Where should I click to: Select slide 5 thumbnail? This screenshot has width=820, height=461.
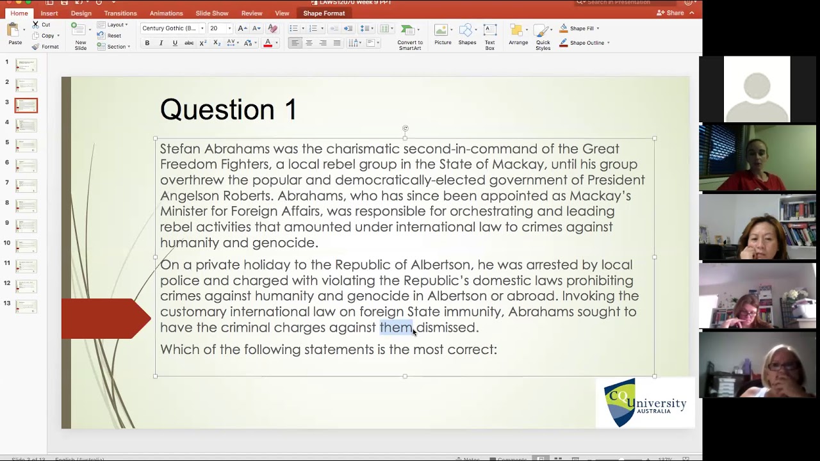point(26,145)
